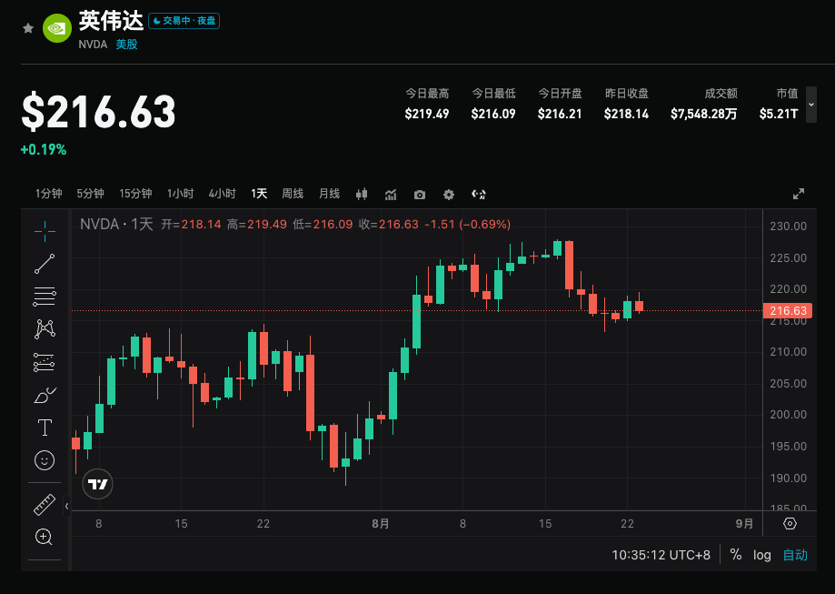This screenshot has width=835, height=594.
Task: Click the 英伟达 stock name heading
Action: (111, 21)
